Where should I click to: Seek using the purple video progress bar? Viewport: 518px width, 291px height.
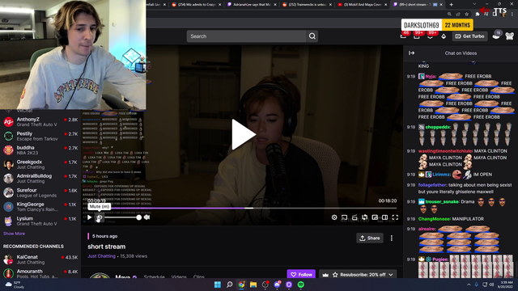242,209
